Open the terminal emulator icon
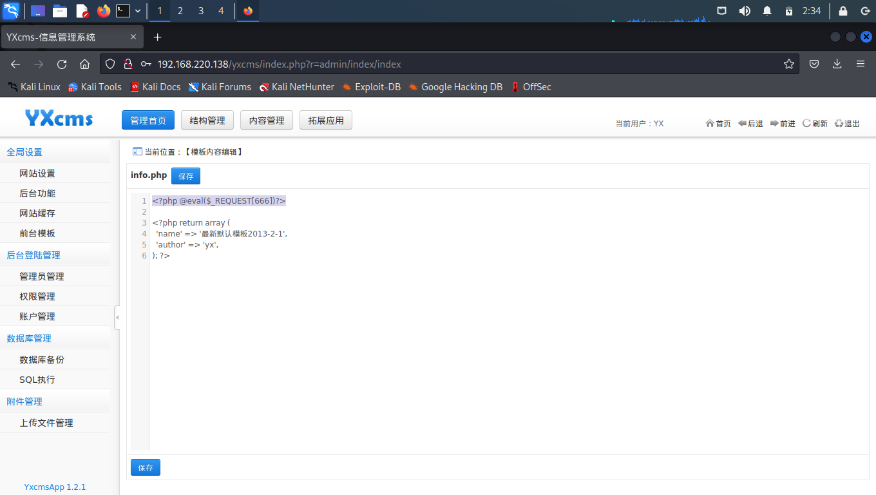Viewport: 876px width, 495px height. click(123, 11)
